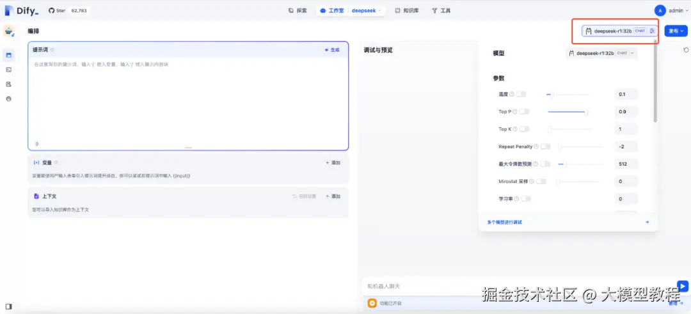Screen dimensions: 691x314
Task: Click the 上下文 document icon
Action: 36,196
